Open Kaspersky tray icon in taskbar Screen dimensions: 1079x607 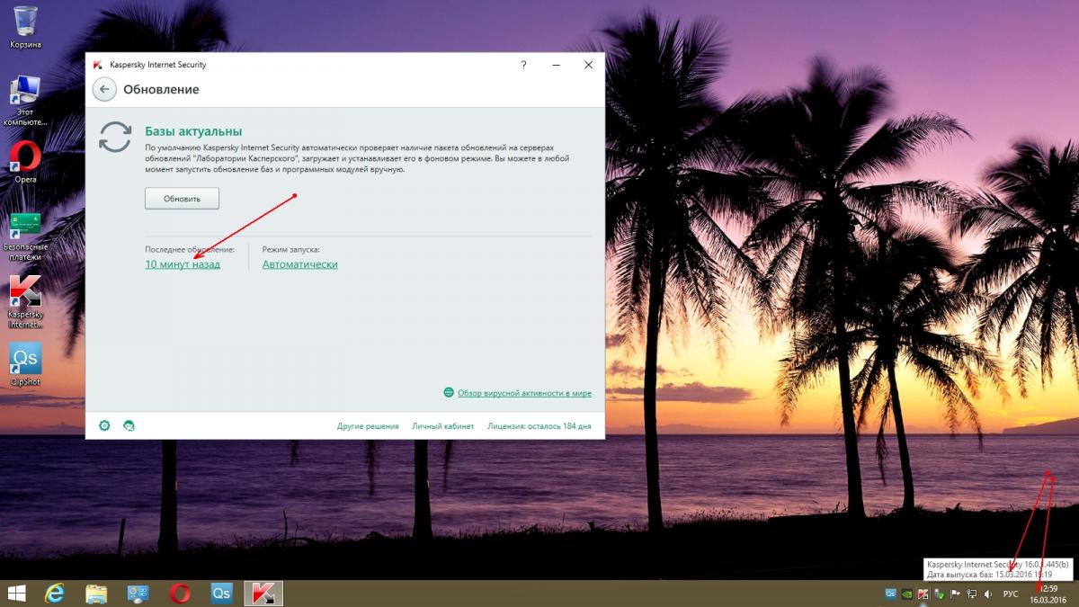pyautogui.click(x=923, y=594)
